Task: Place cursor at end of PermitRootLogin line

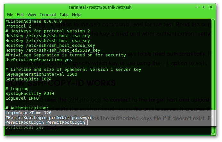Action: 86,122
